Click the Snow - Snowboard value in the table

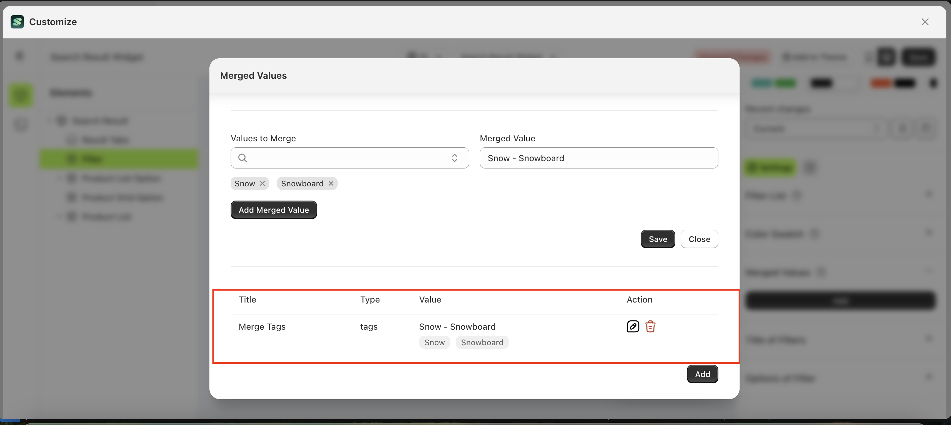(457, 326)
